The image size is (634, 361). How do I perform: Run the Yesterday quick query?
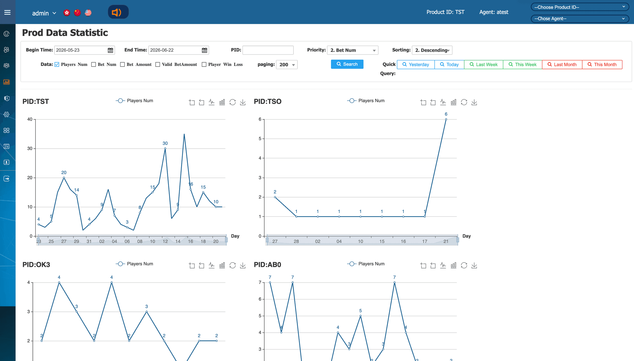click(416, 64)
